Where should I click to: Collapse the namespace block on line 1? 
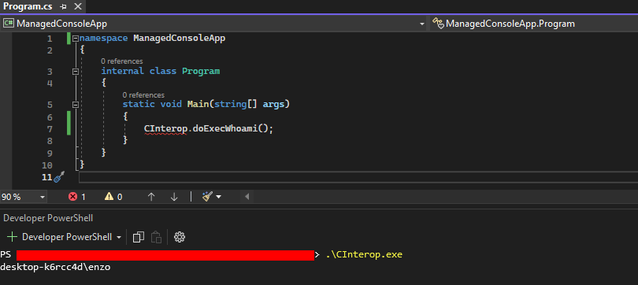point(76,39)
